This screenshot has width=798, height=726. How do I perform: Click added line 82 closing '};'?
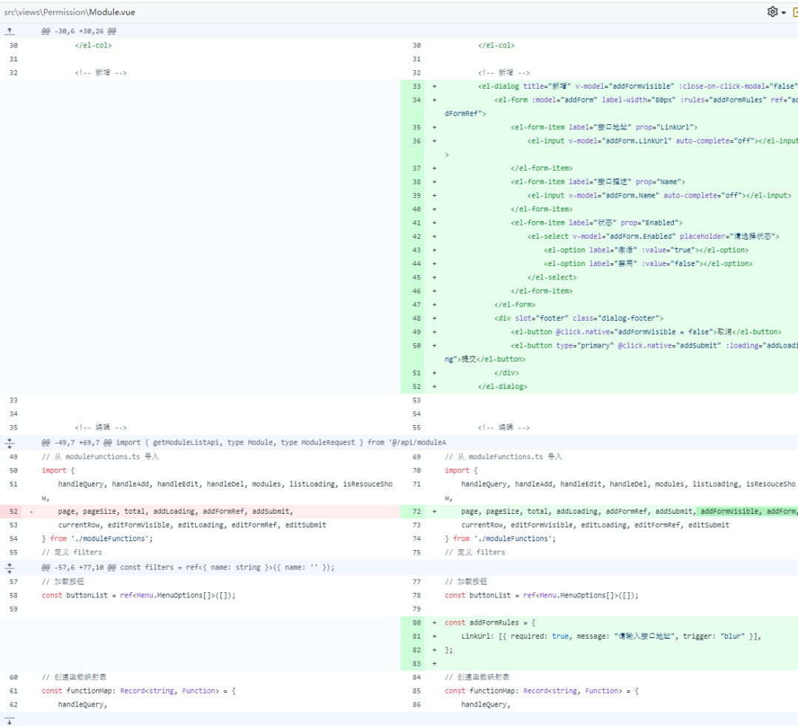coord(449,650)
